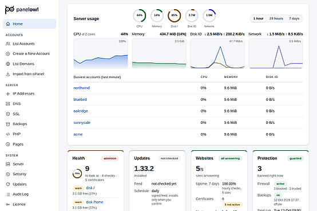This screenshot has width=317, height=211.
Task: Switch to the 24 hours range
Action: pos(276,18)
